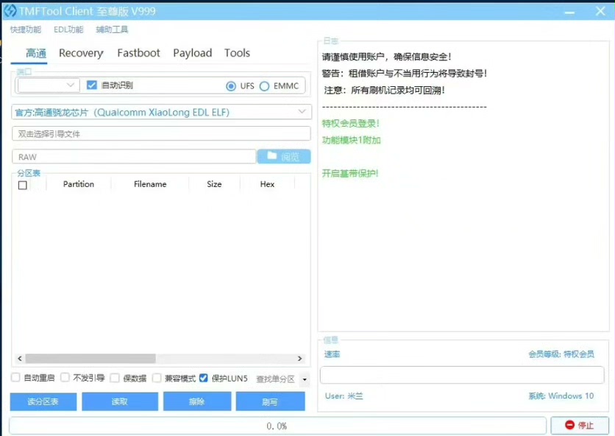Select the EMMC radio button

(x=264, y=86)
